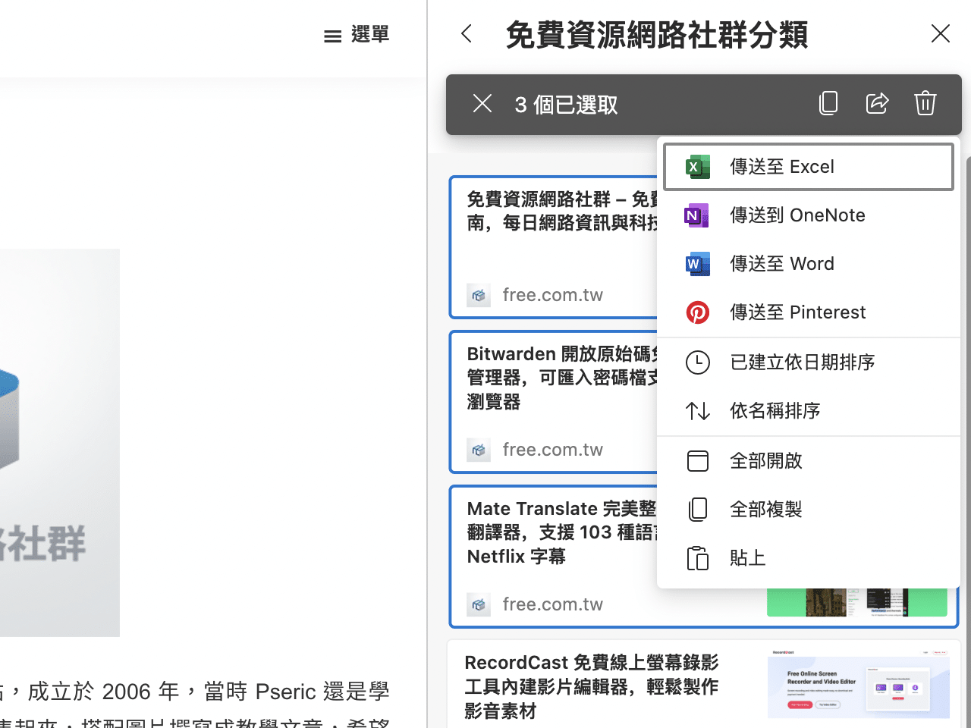
Task: Cancel the 3 個已選取 selection
Action: pyautogui.click(x=482, y=104)
